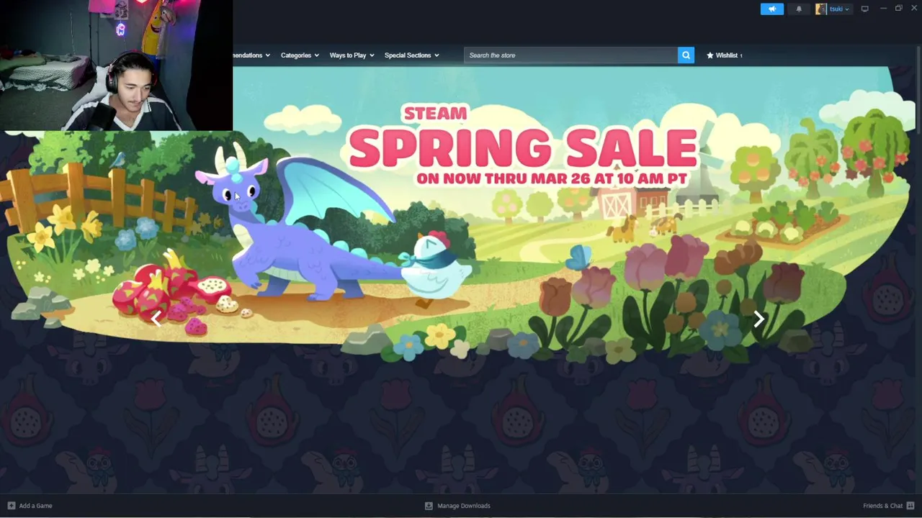Click Add a Game

tap(30, 506)
